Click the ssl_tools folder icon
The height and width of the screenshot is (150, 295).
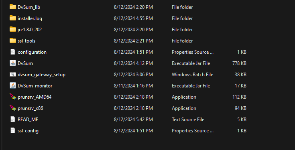[x=12, y=41]
